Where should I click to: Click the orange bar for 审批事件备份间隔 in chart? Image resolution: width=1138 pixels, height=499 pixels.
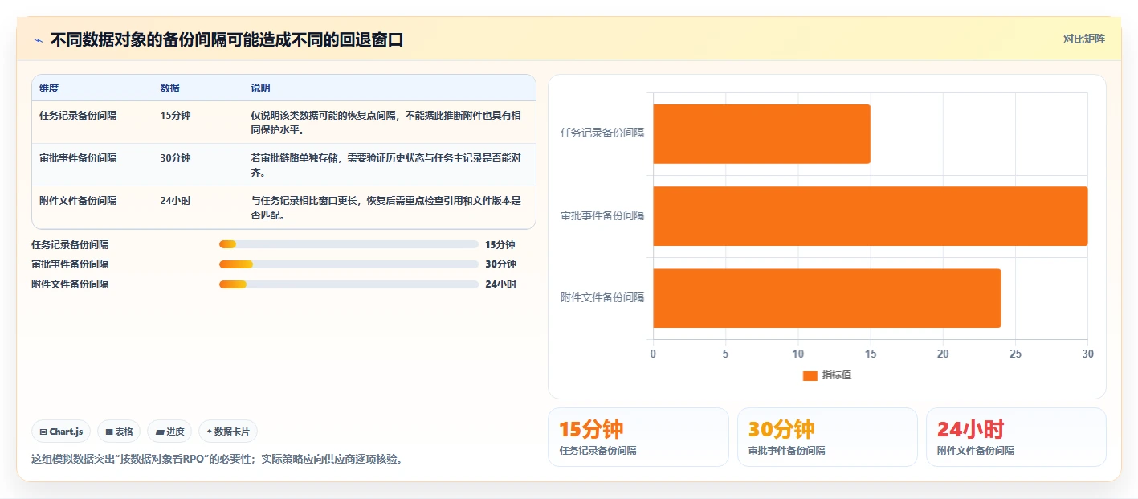(x=870, y=216)
